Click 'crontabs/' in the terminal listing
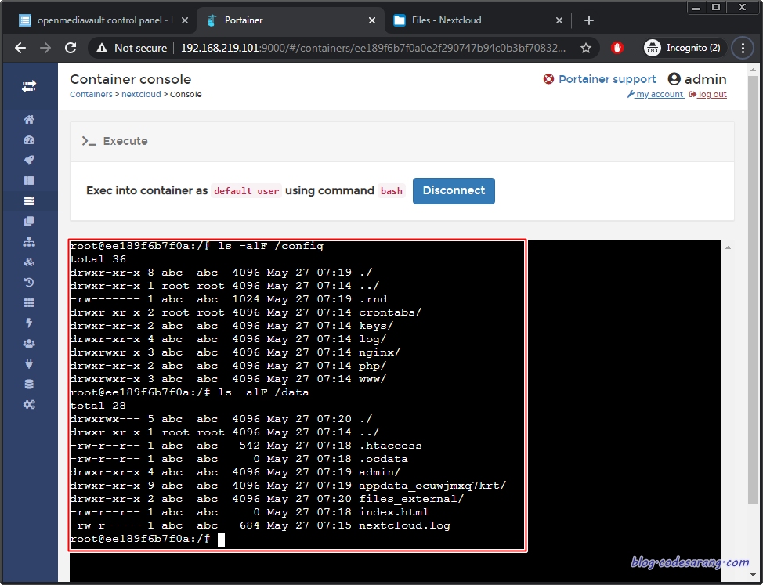The image size is (763, 585). (390, 312)
